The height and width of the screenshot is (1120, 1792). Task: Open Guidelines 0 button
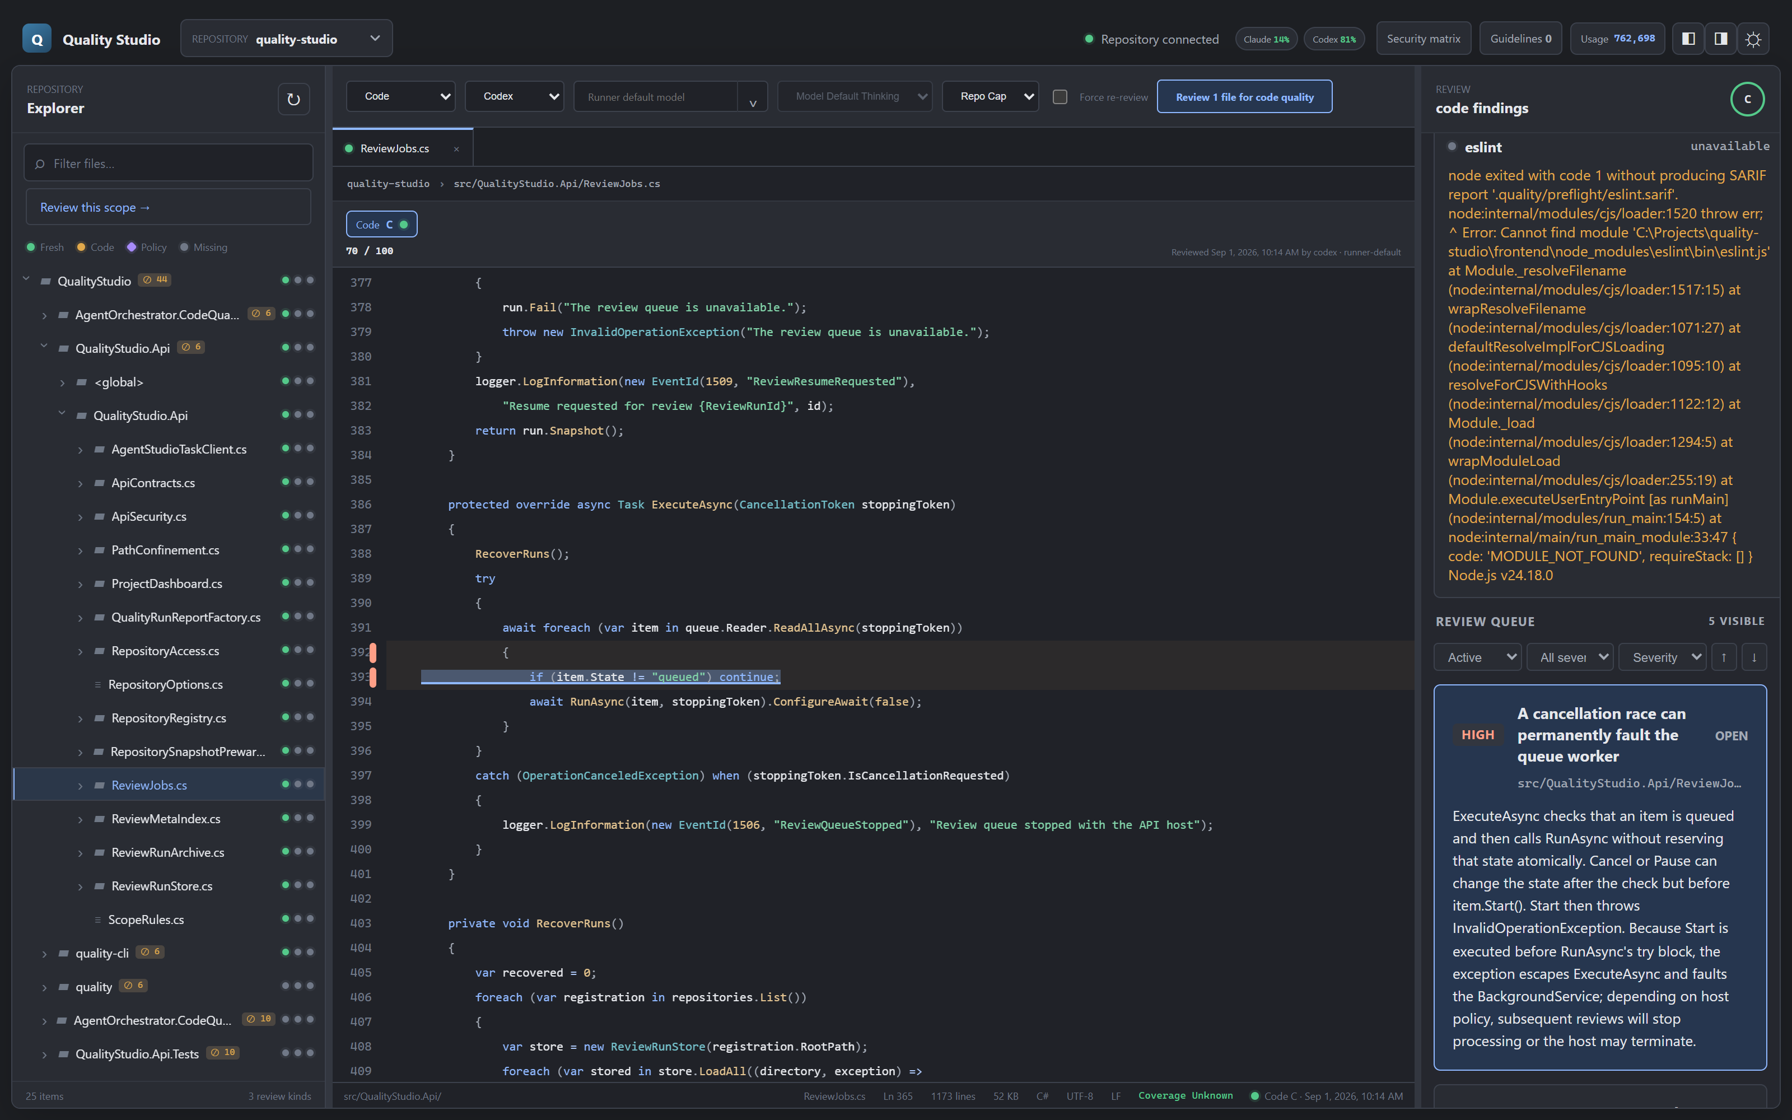click(x=1520, y=39)
